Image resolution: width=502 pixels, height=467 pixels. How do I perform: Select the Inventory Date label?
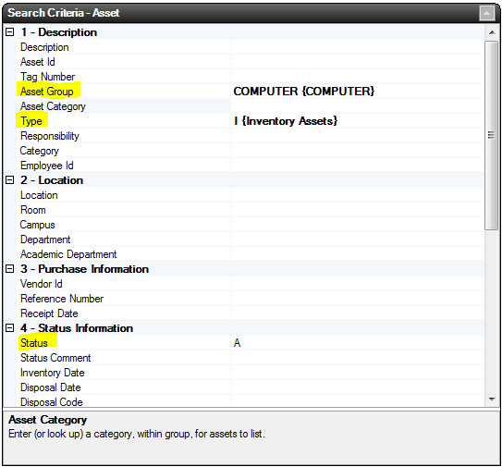(52, 373)
